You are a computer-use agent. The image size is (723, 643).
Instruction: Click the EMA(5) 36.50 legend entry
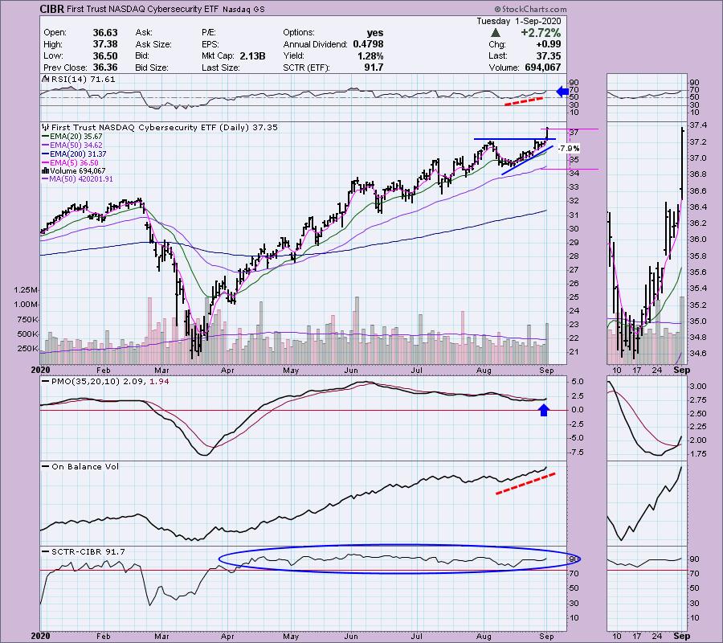pyautogui.click(x=70, y=163)
